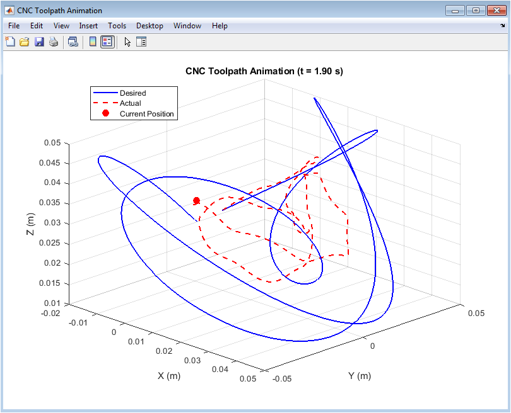The height and width of the screenshot is (413, 511).
Task: Print the figure using the printer icon
Action: click(x=54, y=42)
